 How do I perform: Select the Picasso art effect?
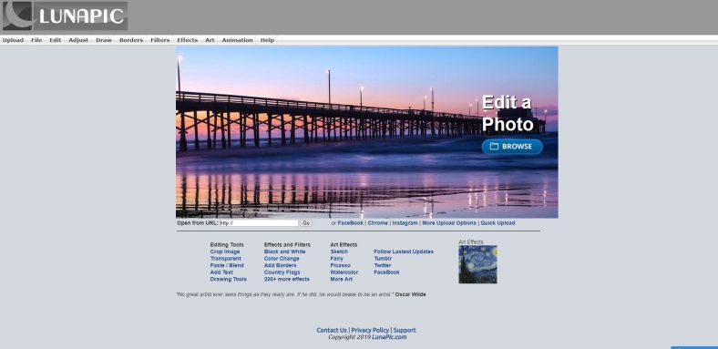(340, 266)
